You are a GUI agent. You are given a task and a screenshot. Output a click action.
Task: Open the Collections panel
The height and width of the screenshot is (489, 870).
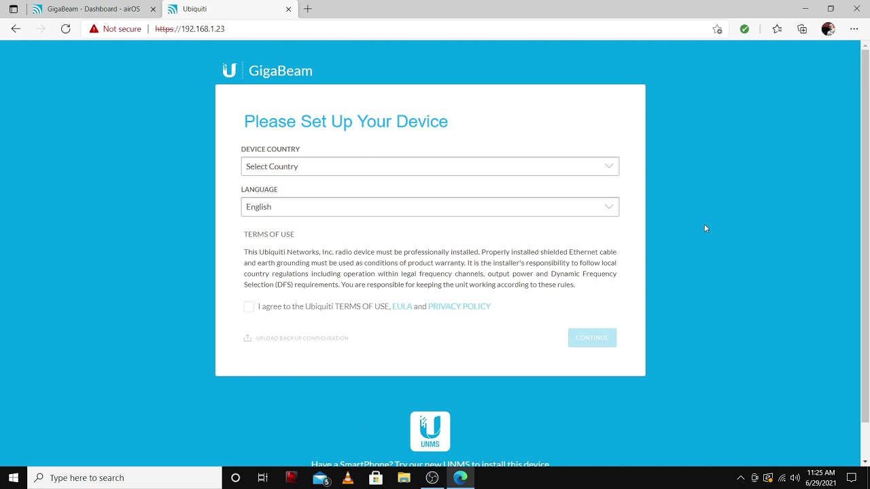pos(802,29)
